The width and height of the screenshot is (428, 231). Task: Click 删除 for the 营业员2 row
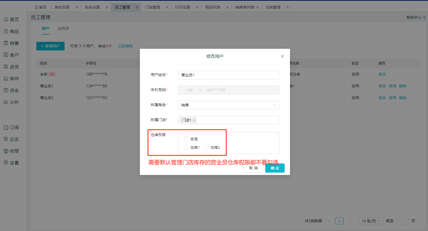pyautogui.click(x=403, y=98)
